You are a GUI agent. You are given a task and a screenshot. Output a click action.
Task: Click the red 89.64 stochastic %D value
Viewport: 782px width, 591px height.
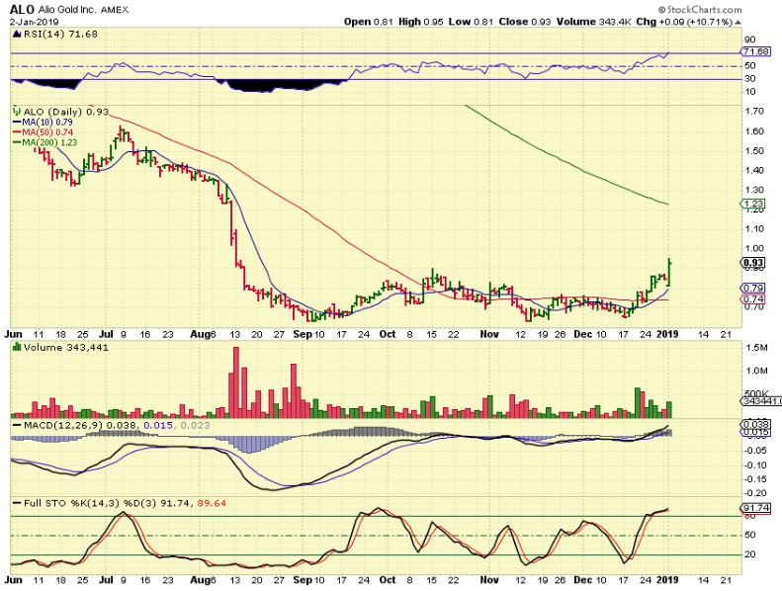tap(212, 503)
